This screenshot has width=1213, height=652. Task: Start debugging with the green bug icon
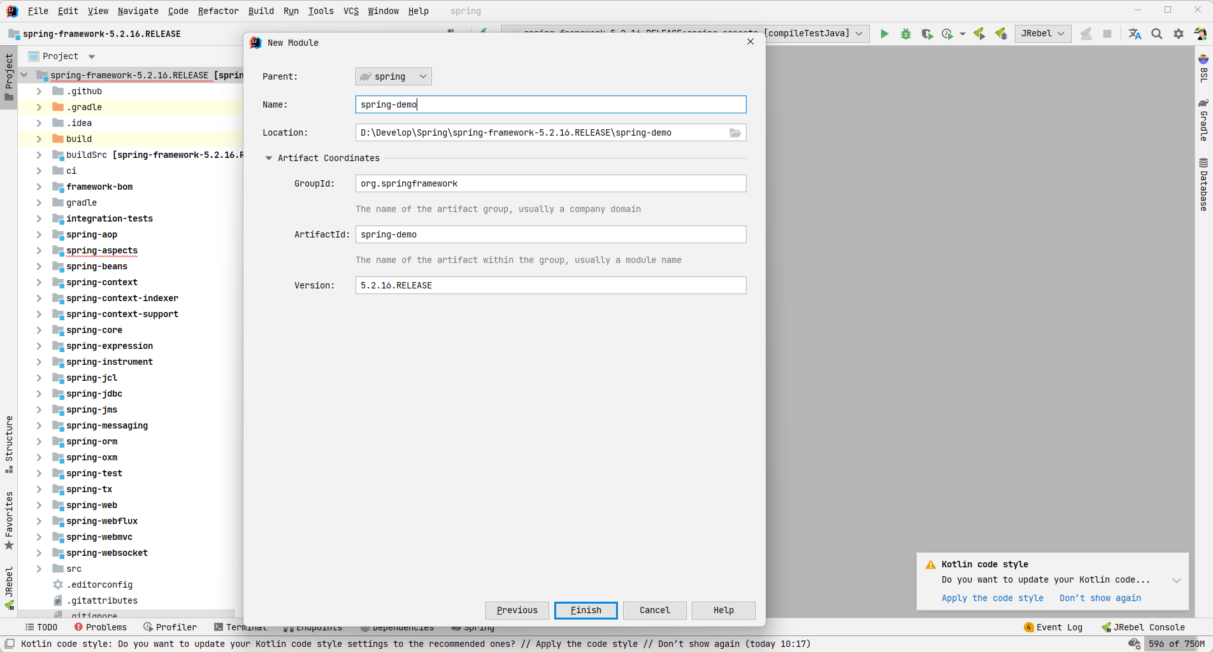pos(906,34)
